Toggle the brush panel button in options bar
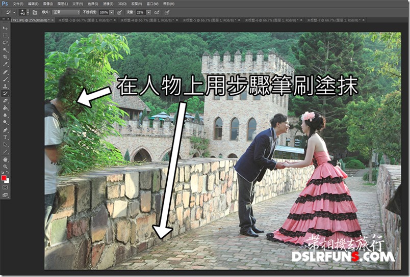 (34, 12)
